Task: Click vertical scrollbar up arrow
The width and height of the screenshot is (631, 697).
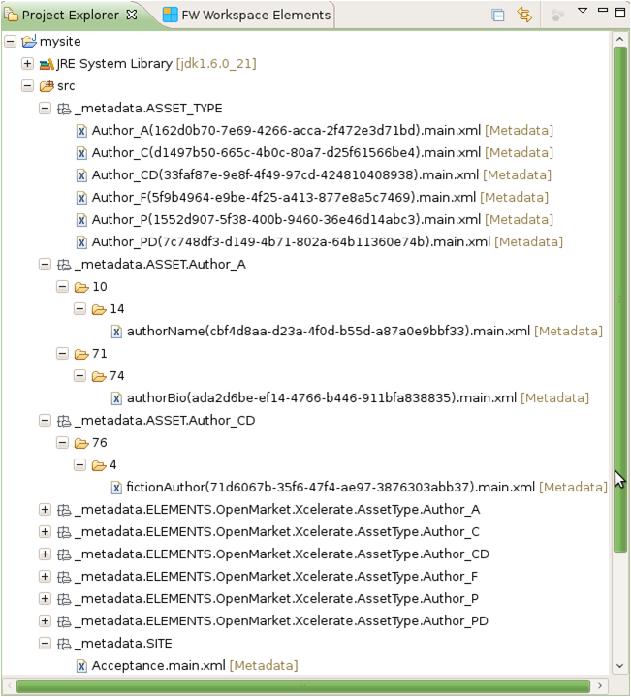Action: (620, 40)
